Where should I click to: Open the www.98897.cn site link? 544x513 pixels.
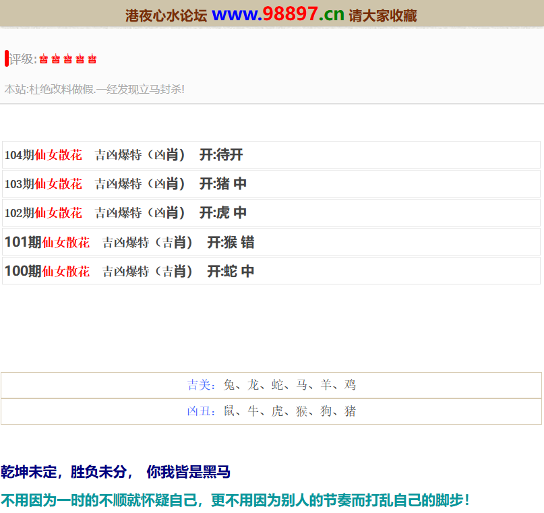[278, 14]
